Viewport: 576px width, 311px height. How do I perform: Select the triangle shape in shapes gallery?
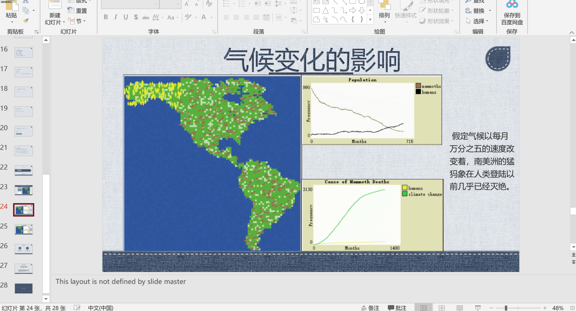point(325,11)
